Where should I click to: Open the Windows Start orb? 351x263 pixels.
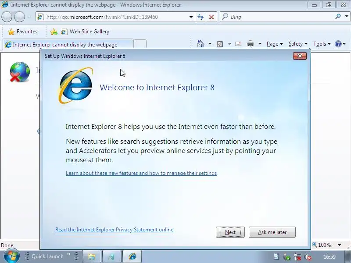click(x=11, y=256)
